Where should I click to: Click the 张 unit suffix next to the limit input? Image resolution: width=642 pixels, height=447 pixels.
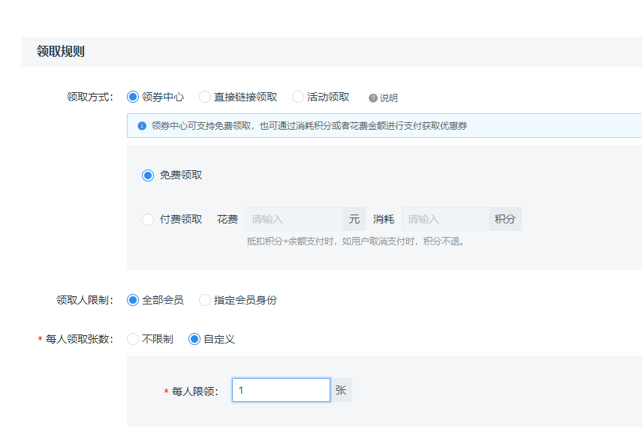click(x=341, y=390)
